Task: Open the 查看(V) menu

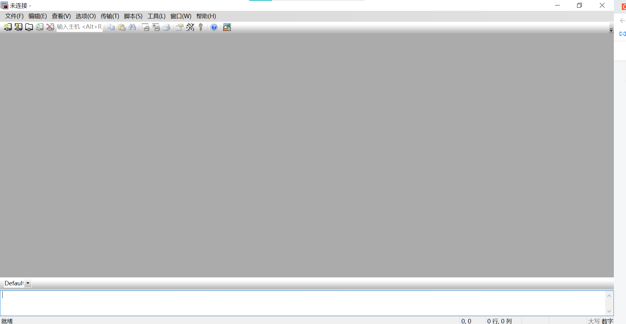Action: (x=61, y=16)
